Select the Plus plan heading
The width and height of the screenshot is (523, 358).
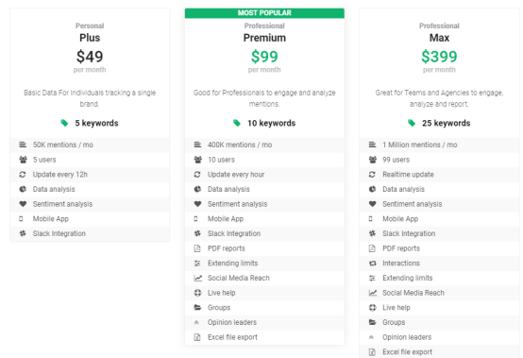click(90, 38)
